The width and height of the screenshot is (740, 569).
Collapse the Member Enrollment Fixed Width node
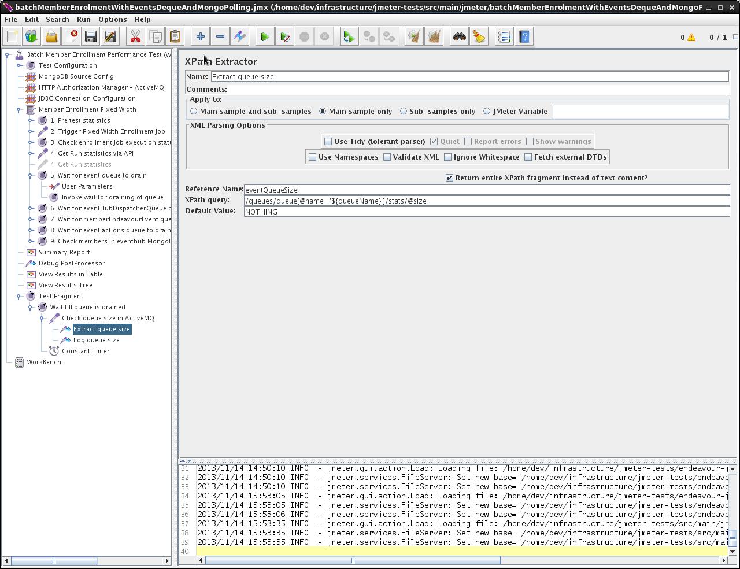point(19,110)
